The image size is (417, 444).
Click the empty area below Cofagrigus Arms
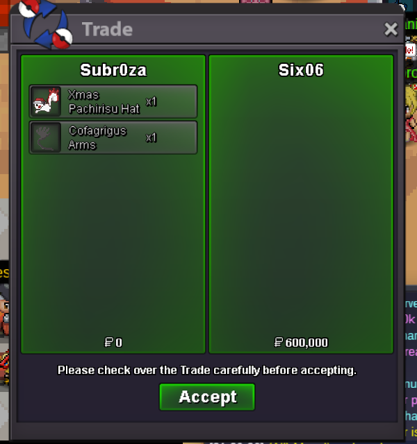[113, 244]
